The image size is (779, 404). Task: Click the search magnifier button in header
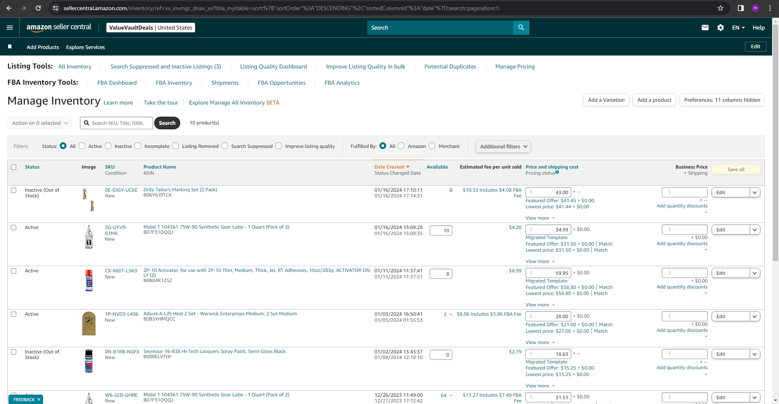[x=521, y=28]
